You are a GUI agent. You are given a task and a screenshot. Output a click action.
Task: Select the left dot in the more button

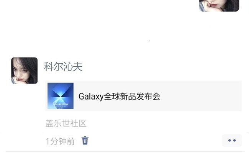point(229,140)
